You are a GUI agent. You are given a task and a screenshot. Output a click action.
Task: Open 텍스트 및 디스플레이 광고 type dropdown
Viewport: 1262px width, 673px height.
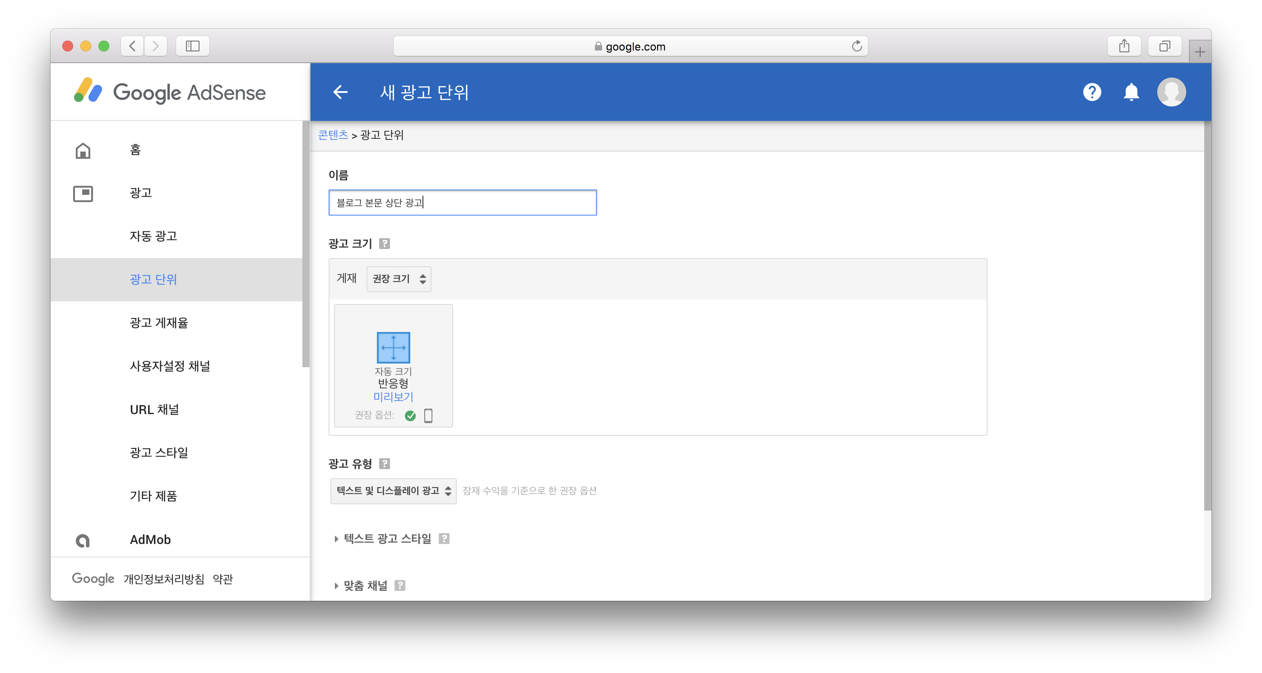pyautogui.click(x=393, y=491)
